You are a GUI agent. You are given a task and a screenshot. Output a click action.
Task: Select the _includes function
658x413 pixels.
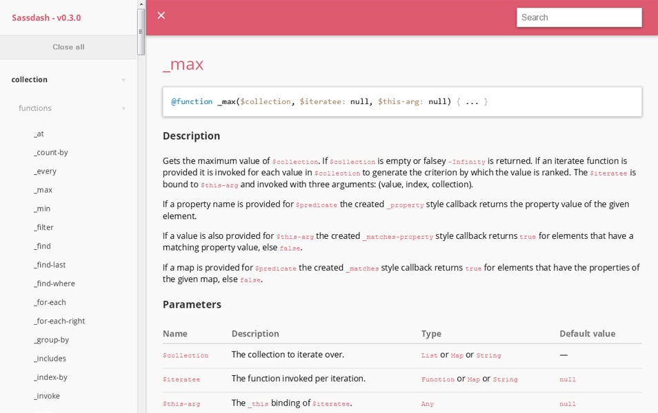pyautogui.click(x=48, y=358)
